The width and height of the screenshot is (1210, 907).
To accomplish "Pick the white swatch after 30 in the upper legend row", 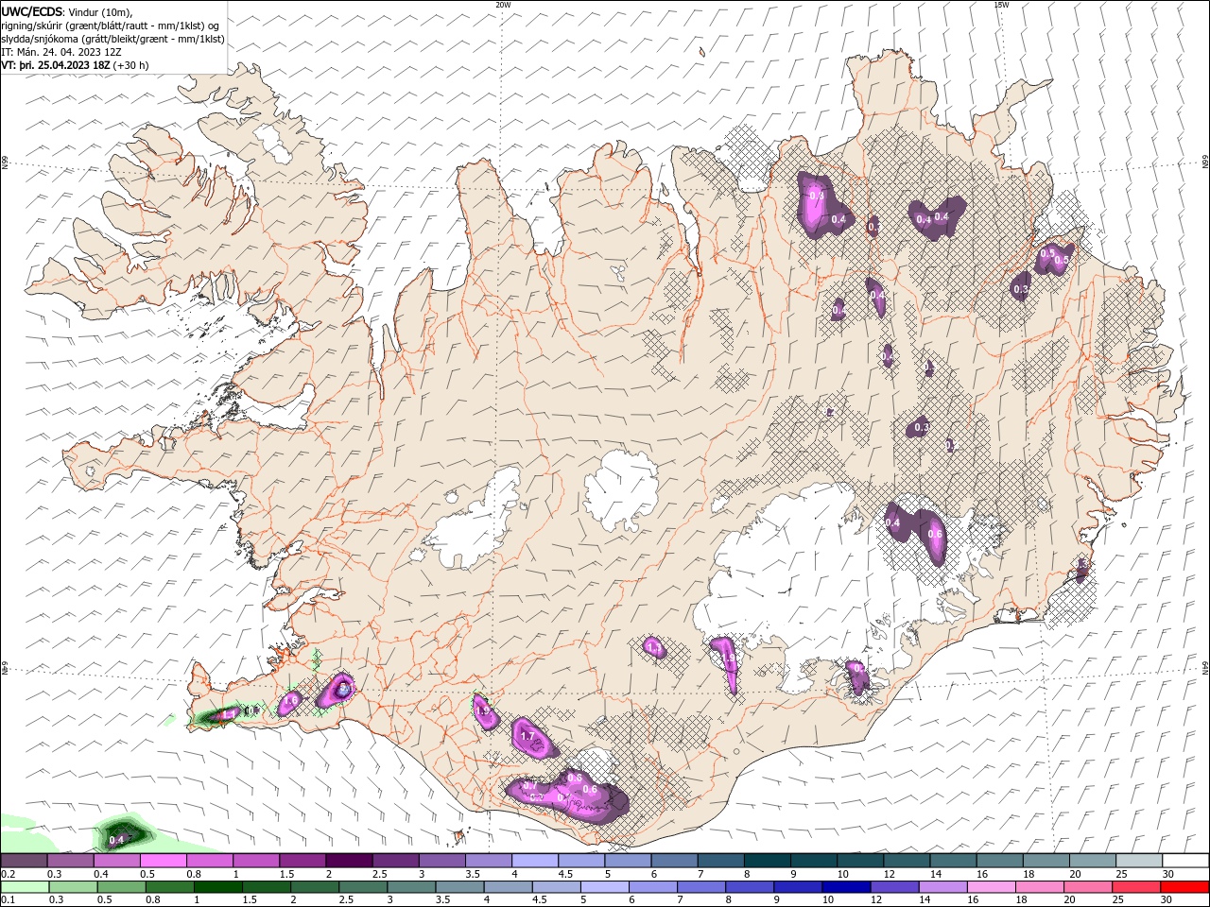I will [1185, 861].
